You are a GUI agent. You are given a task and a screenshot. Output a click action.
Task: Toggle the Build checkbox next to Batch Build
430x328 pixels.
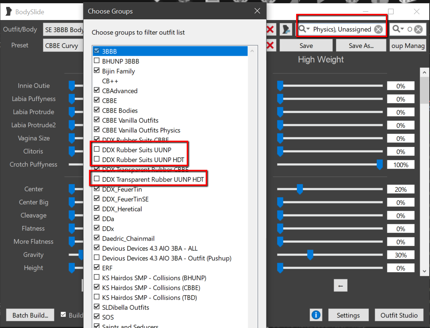(63, 315)
